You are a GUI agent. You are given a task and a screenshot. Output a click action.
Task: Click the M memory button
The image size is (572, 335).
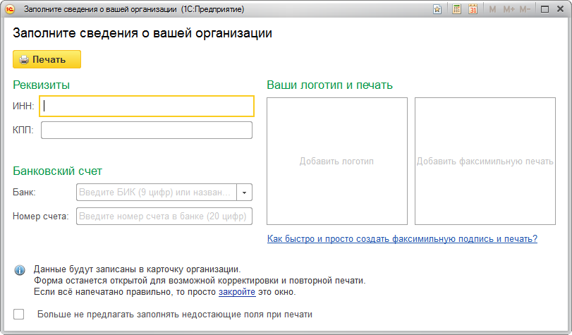[x=492, y=9]
